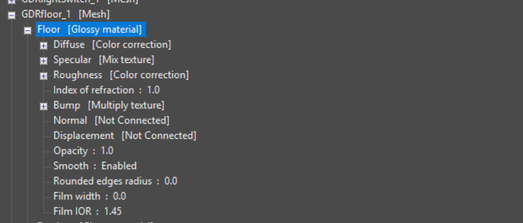The width and height of the screenshot is (523, 223).
Task: Expand the Roughness color correction node
Action: 44,76
